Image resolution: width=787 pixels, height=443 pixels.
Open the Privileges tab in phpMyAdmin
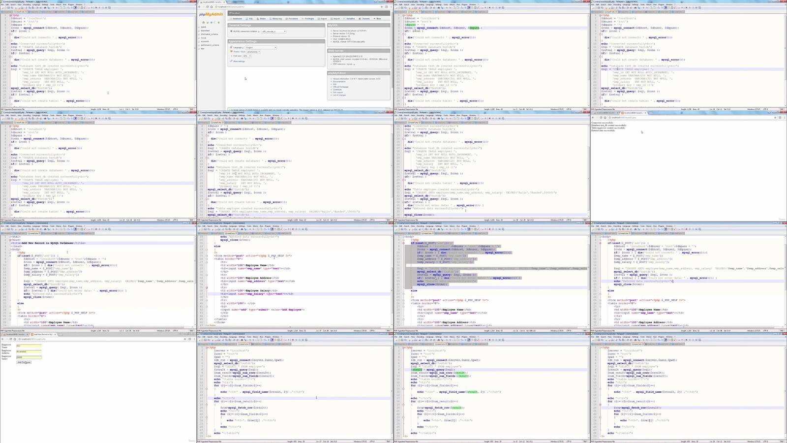[x=308, y=19]
